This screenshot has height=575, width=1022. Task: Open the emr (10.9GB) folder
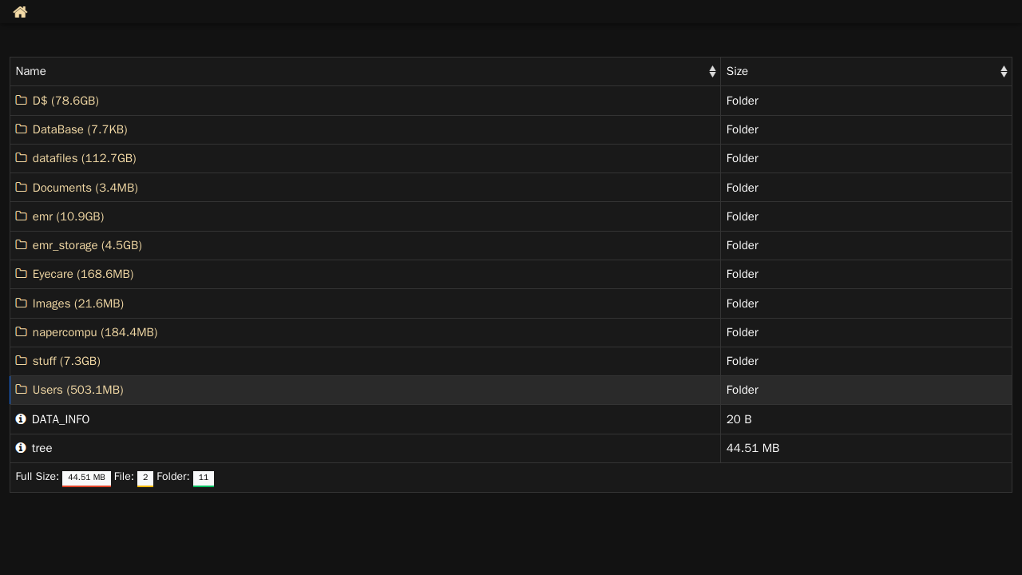69,216
